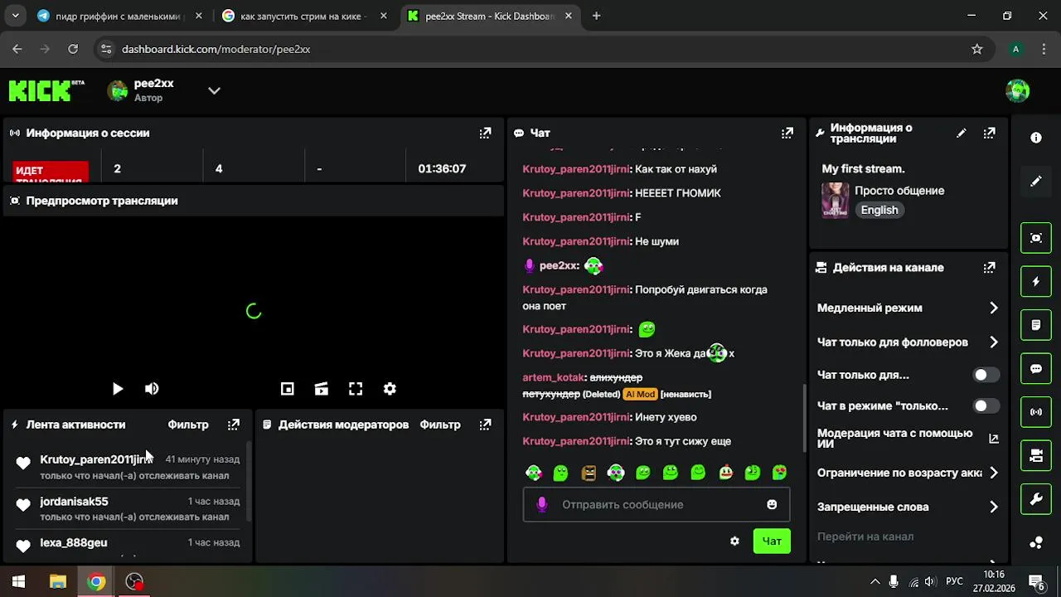Enter fullscreen on the stream preview
This screenshot has width=1061, height=597.
coord(356,389)
